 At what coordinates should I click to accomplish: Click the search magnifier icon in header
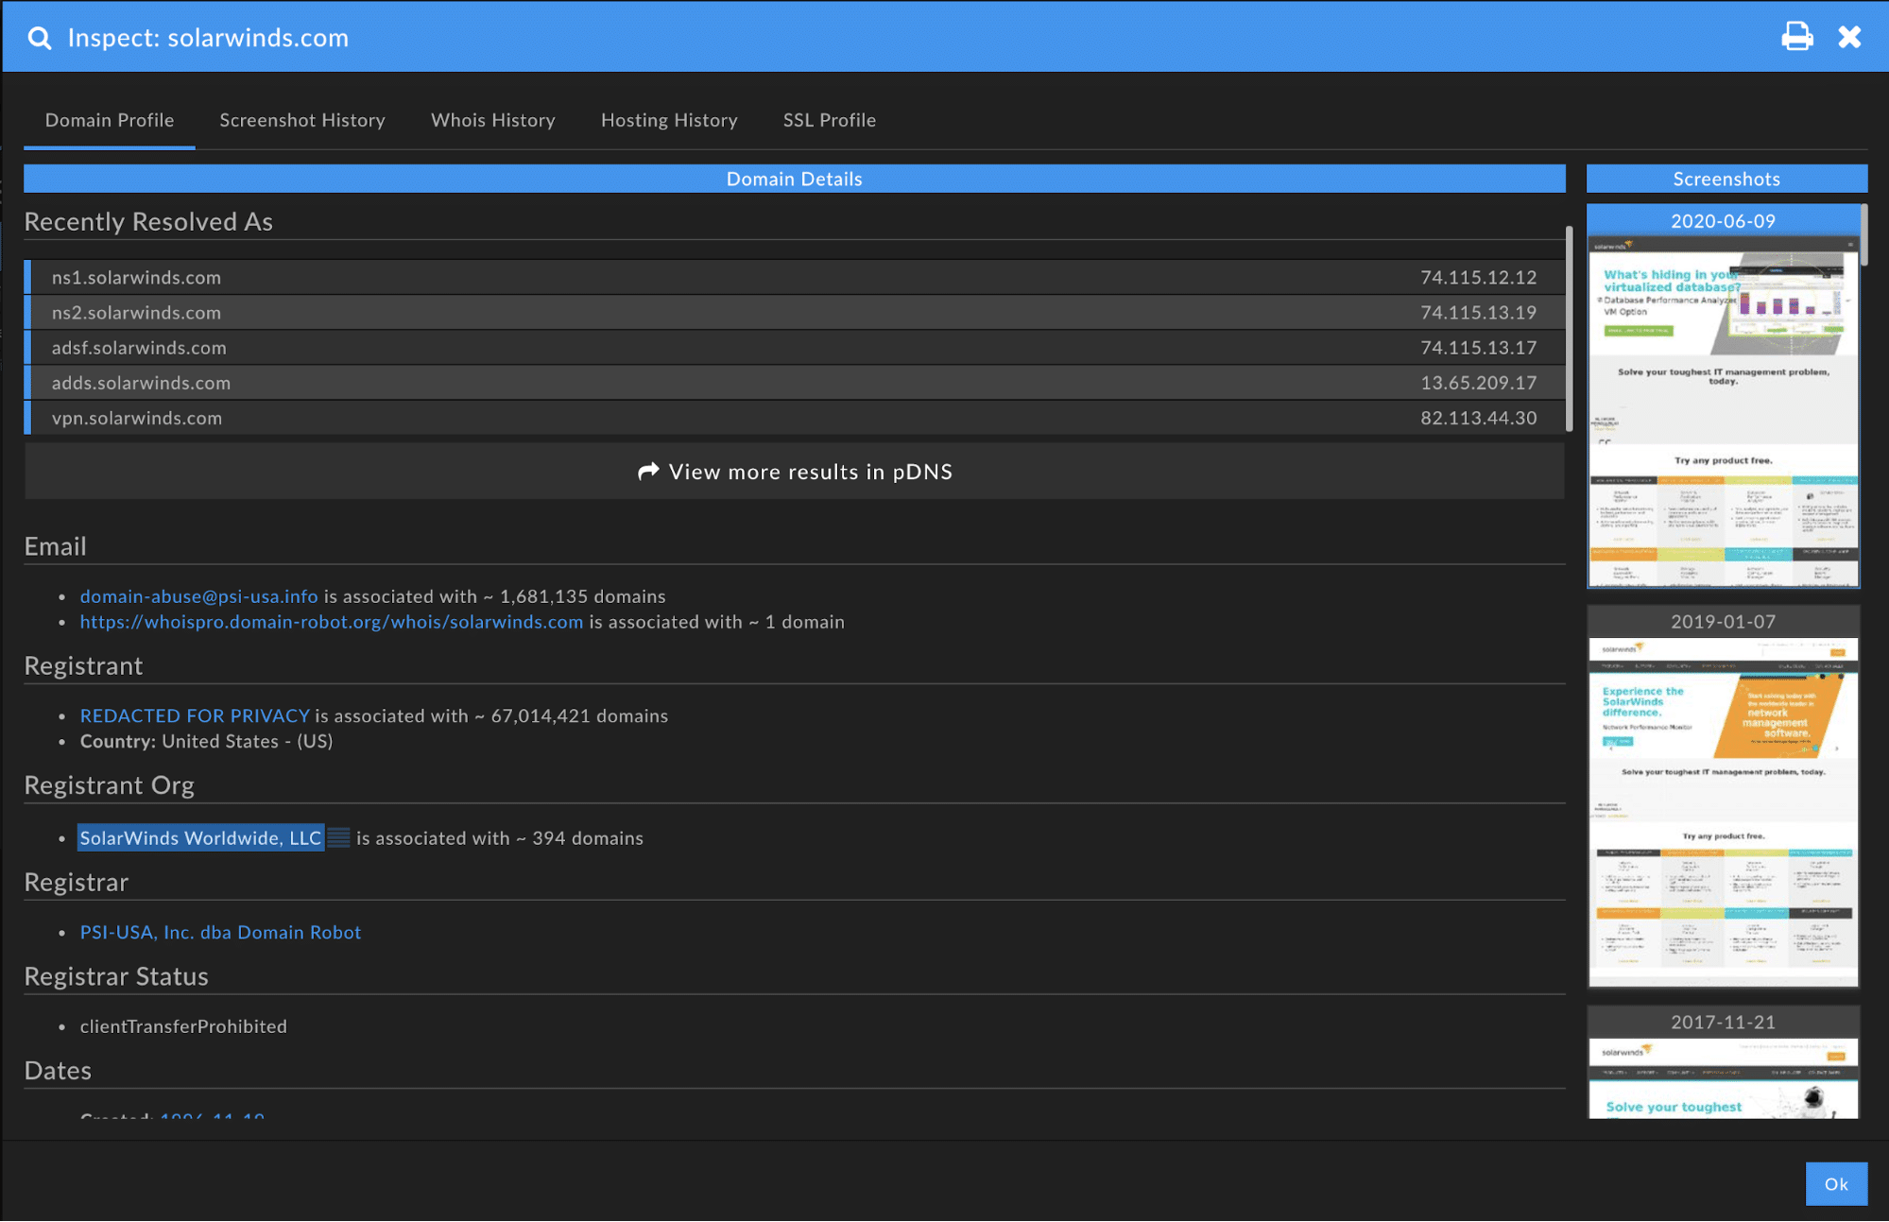(x=40, y=38)
